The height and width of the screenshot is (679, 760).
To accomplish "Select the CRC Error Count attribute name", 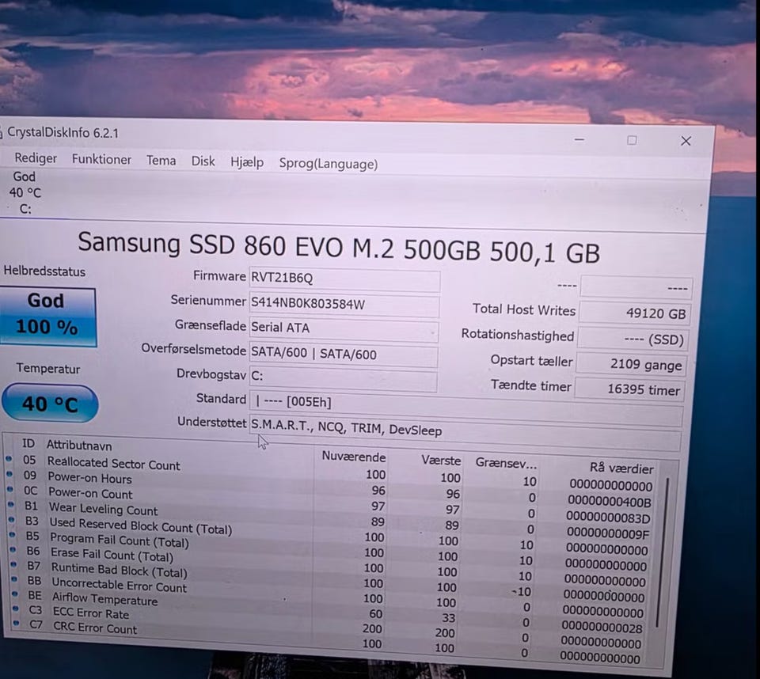I will pos(95,628).
